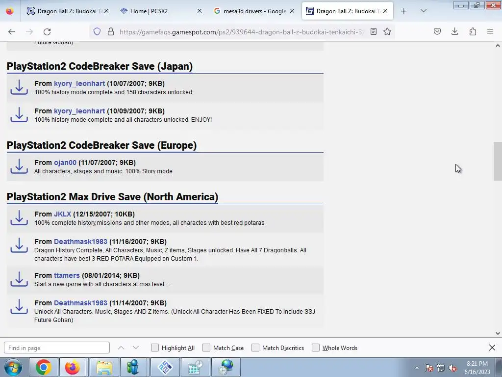Open Deathmask1983 link on 11/14/2007 entry

click(x=80, y=303)
